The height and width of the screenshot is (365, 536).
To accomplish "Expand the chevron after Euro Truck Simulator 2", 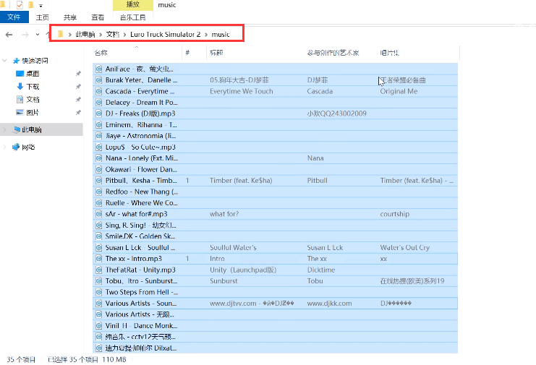I will point(206,35).
